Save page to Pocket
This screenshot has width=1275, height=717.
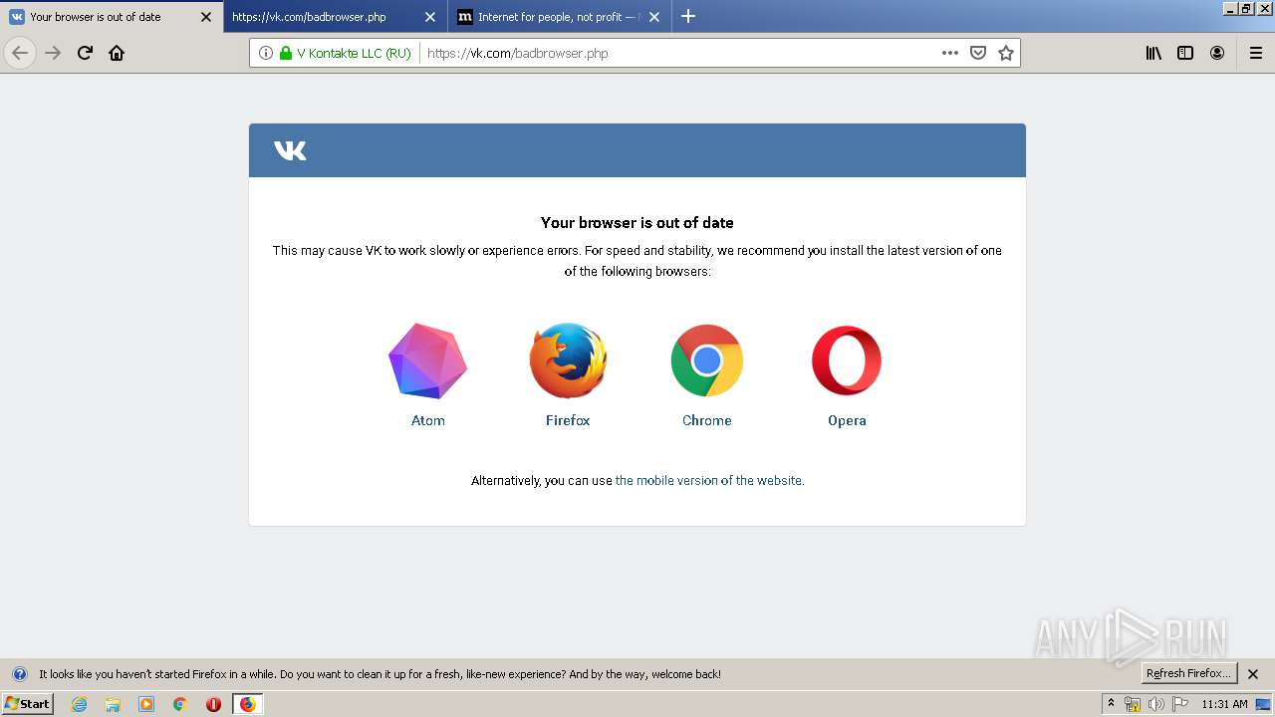pos(978,53)
